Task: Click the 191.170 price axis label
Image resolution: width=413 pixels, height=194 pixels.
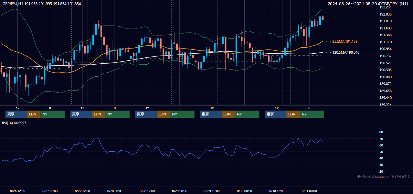Action: [x=385, y=42]
